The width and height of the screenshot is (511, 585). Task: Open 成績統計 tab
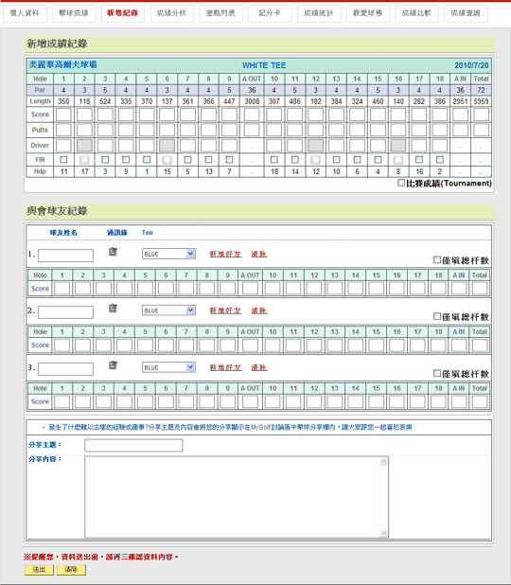[x=319, y=13]
